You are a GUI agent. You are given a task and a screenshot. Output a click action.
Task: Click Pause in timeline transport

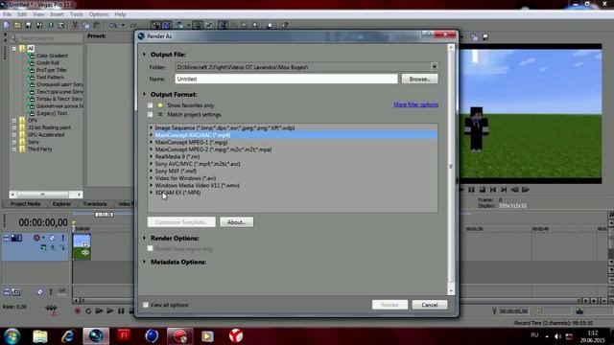[x=121, y=310]
